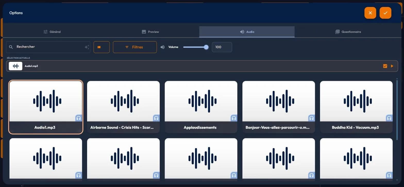Open the Filtres menu
This screenshot has height=187, width=404.
pyautogui.click(x=135, y=47)
